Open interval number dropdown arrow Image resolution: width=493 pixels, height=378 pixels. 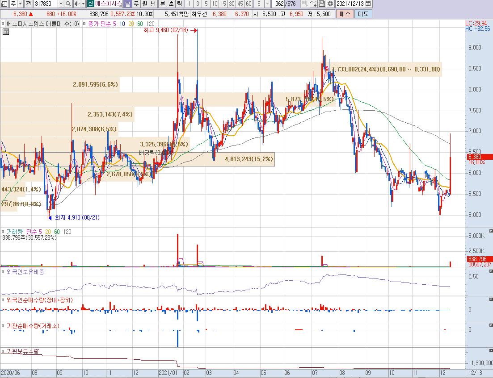[x=268, y=4]
